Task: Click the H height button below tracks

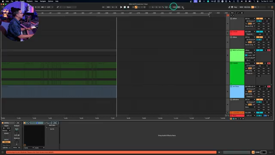Action: [x=240, y=119]
